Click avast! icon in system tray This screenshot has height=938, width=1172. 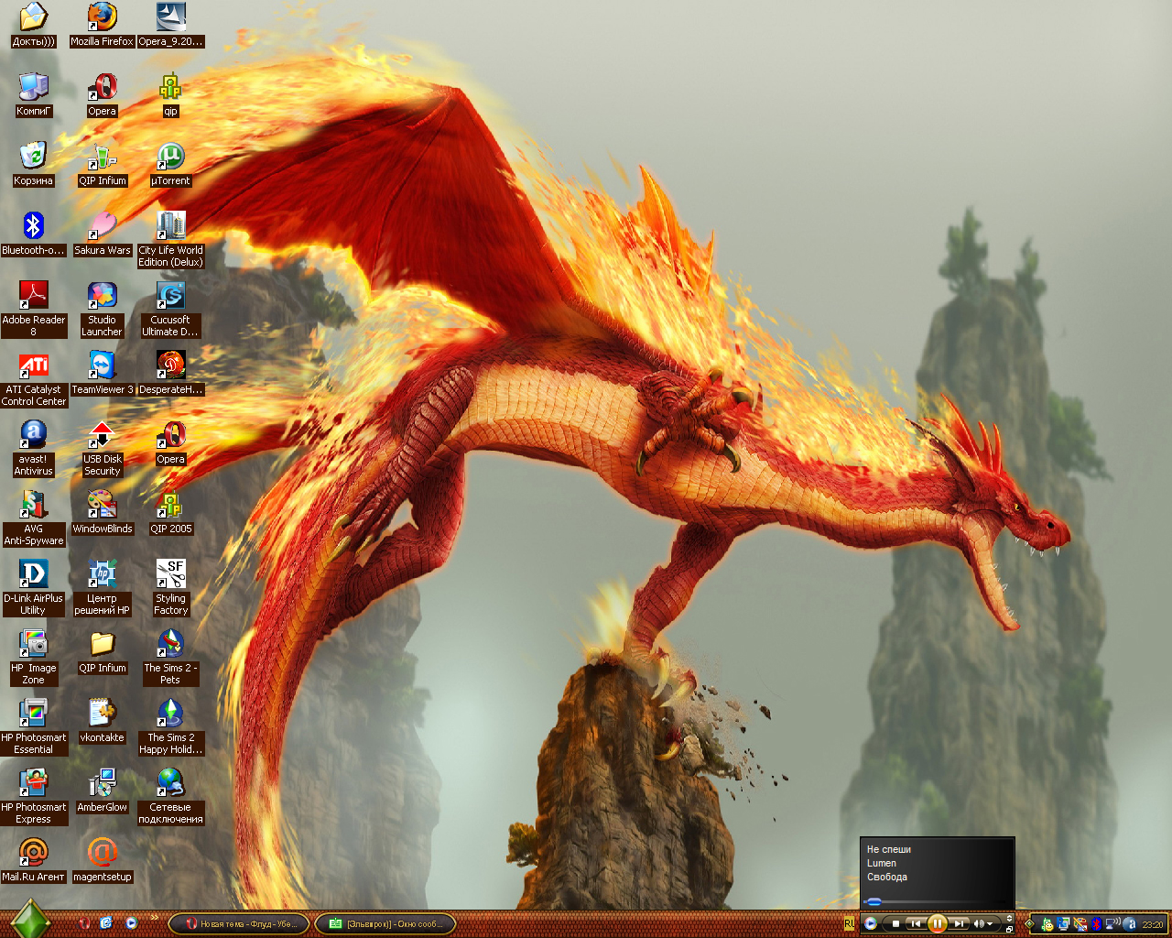pyautogui.click(x=1130, y=924)
